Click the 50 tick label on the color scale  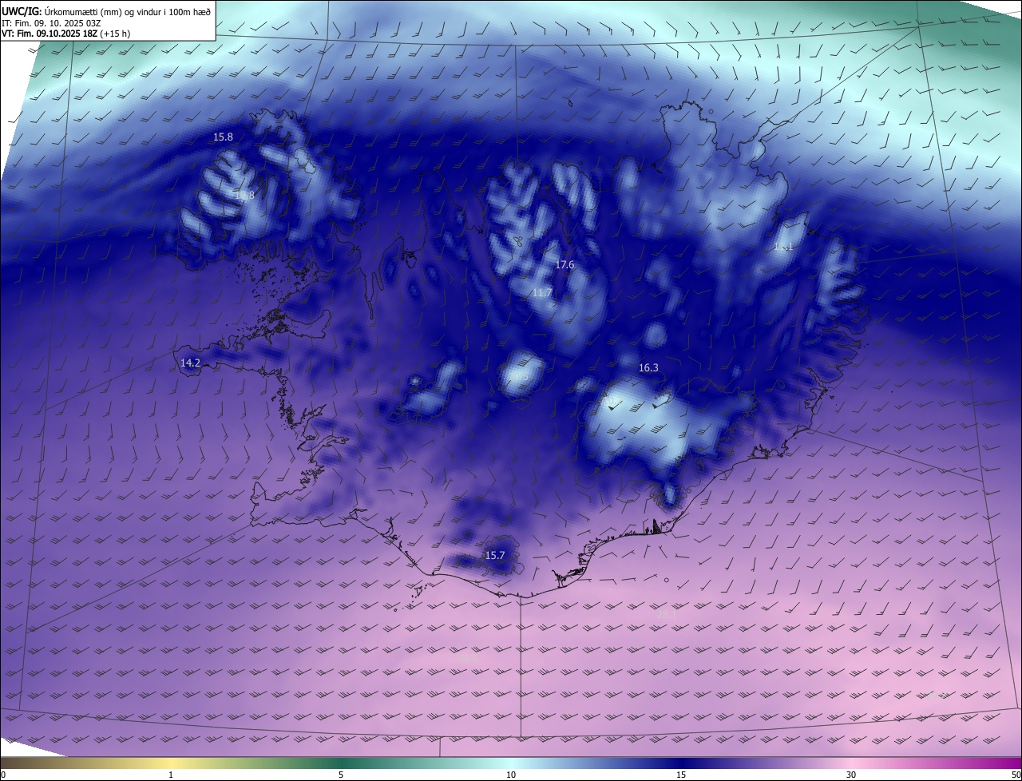pyautogui.click(x=1016, y=775)
